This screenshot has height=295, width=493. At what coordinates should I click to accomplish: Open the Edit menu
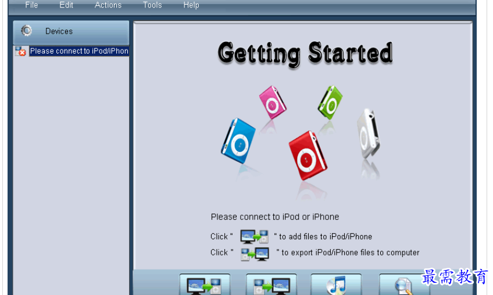(x=66, y=5)
